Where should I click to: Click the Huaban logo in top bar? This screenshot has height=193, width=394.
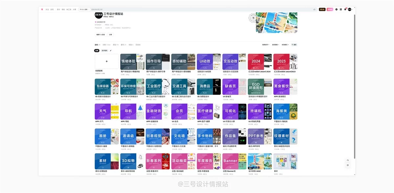[x=42, y=10]
